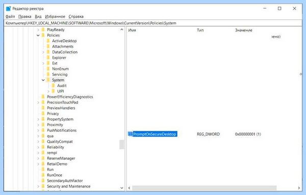306x195 pixels.
Task: Open the Файл menu
Action: coord(10,17)
